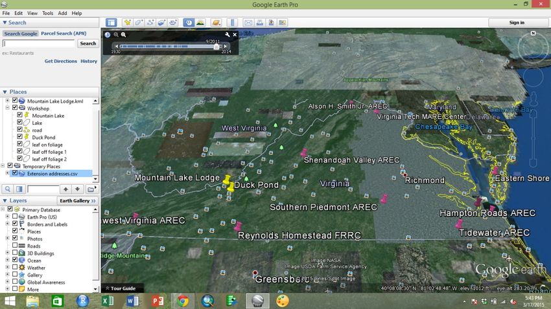The width and height of the screenshot is (551, 309).
Task: Click the add folder icon in Places panel
Action: (x=91, y=189)
